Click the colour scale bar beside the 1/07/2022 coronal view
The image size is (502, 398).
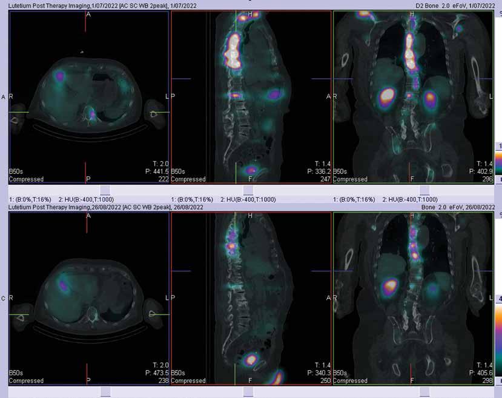pos(499,164)
